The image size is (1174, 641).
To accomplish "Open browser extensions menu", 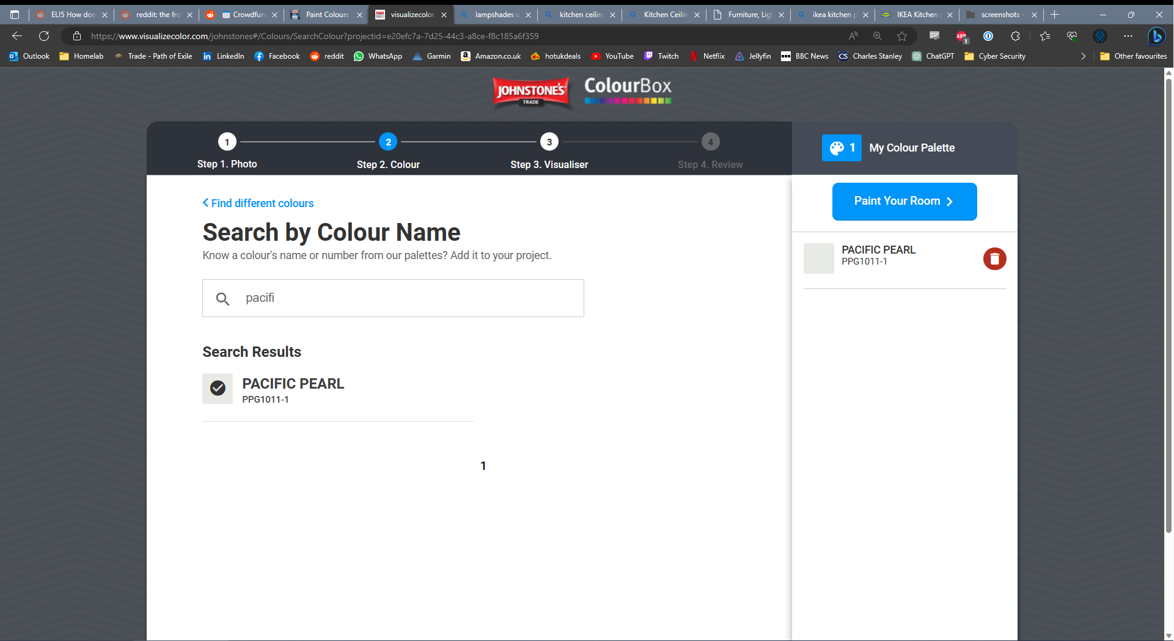I will tap(1015, 36).
